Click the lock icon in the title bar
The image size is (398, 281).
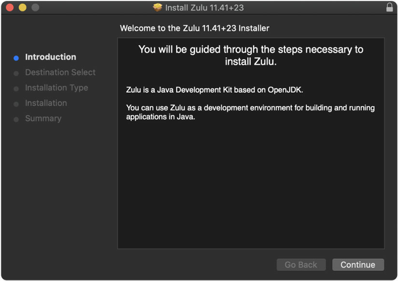389,8
